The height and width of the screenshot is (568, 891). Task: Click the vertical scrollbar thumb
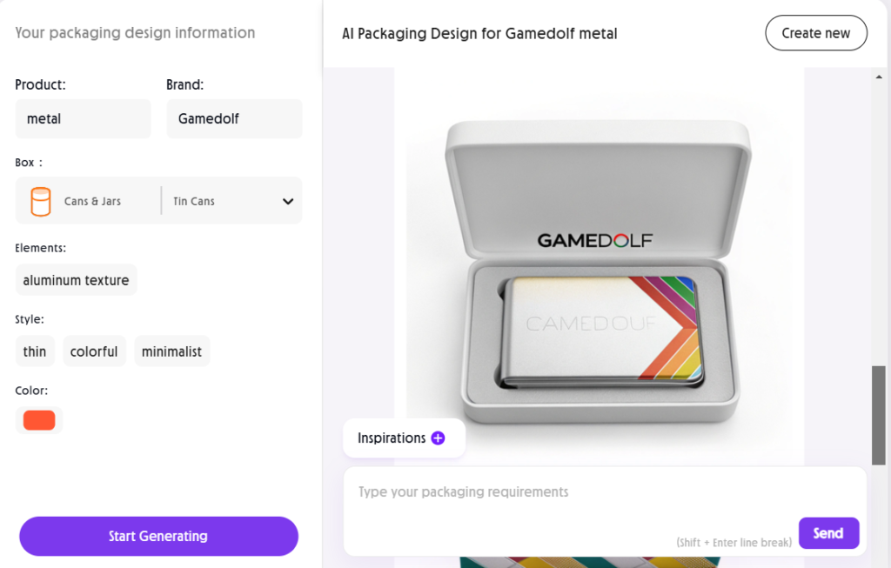[x=878, y=413]
